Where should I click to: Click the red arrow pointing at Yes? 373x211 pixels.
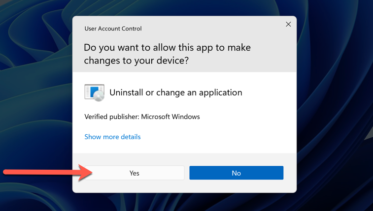[48, 172]
